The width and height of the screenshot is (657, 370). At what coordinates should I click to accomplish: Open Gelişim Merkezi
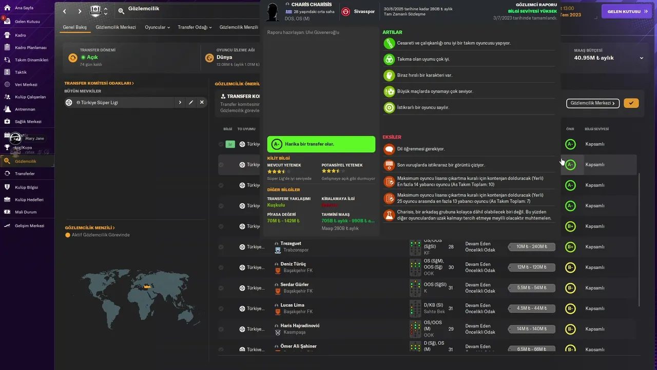(x=30, y=226)
